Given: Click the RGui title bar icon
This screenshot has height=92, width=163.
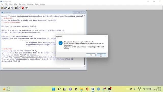Looking at the screenshot, I should (x=1, y=2).
